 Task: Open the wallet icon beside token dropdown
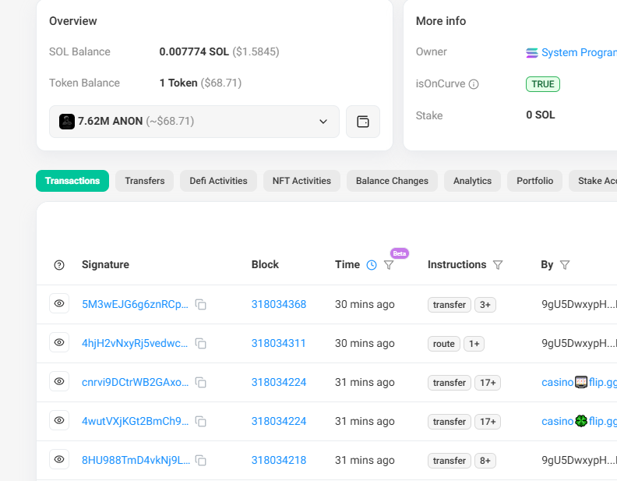[362, 122]
